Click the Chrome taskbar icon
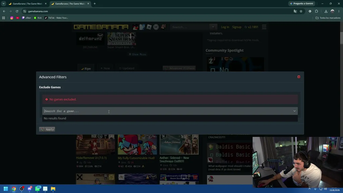Viewport: 343px width, 193px height. 14,189
